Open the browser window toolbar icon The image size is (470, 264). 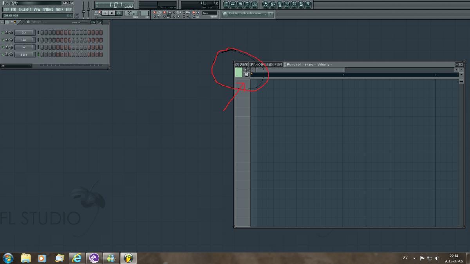coord(247,4)
